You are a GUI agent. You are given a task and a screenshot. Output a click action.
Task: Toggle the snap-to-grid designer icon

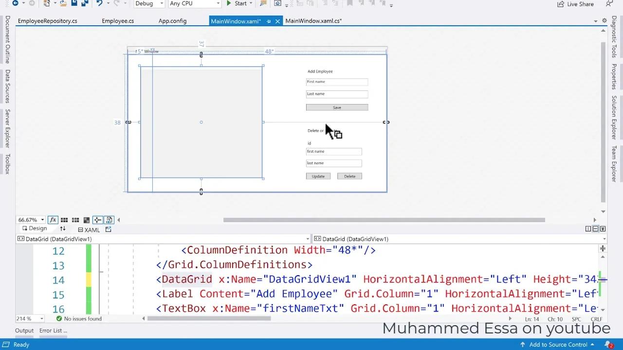click(75, 220)
